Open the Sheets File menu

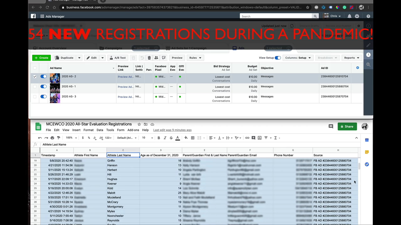[49, 130]
